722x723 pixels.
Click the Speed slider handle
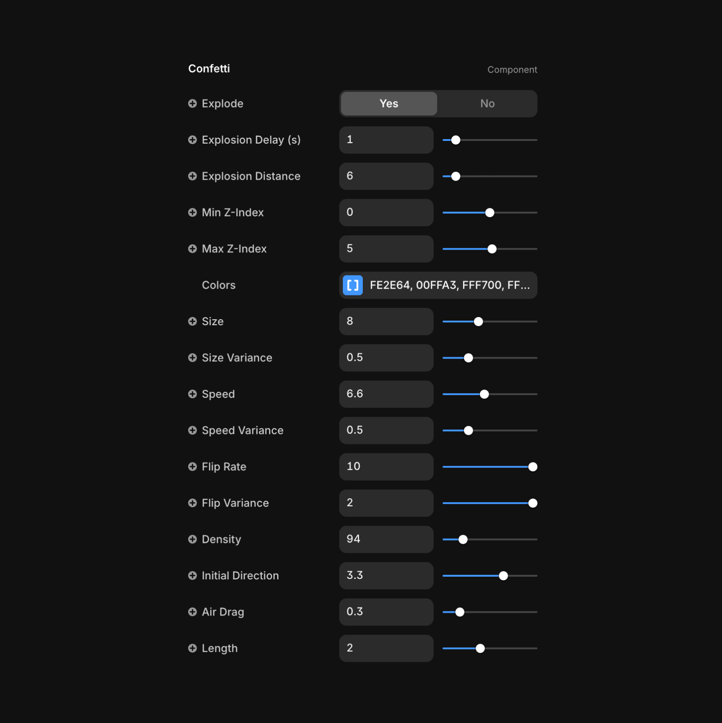484,395
